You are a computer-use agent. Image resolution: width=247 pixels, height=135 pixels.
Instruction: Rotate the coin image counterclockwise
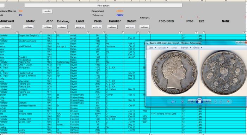[x=215, y=102]
